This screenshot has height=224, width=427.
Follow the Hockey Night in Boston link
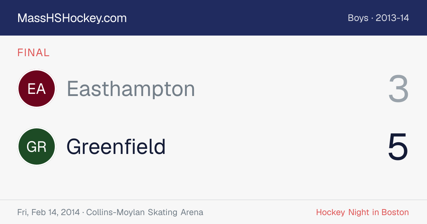[x=363, y=213]
